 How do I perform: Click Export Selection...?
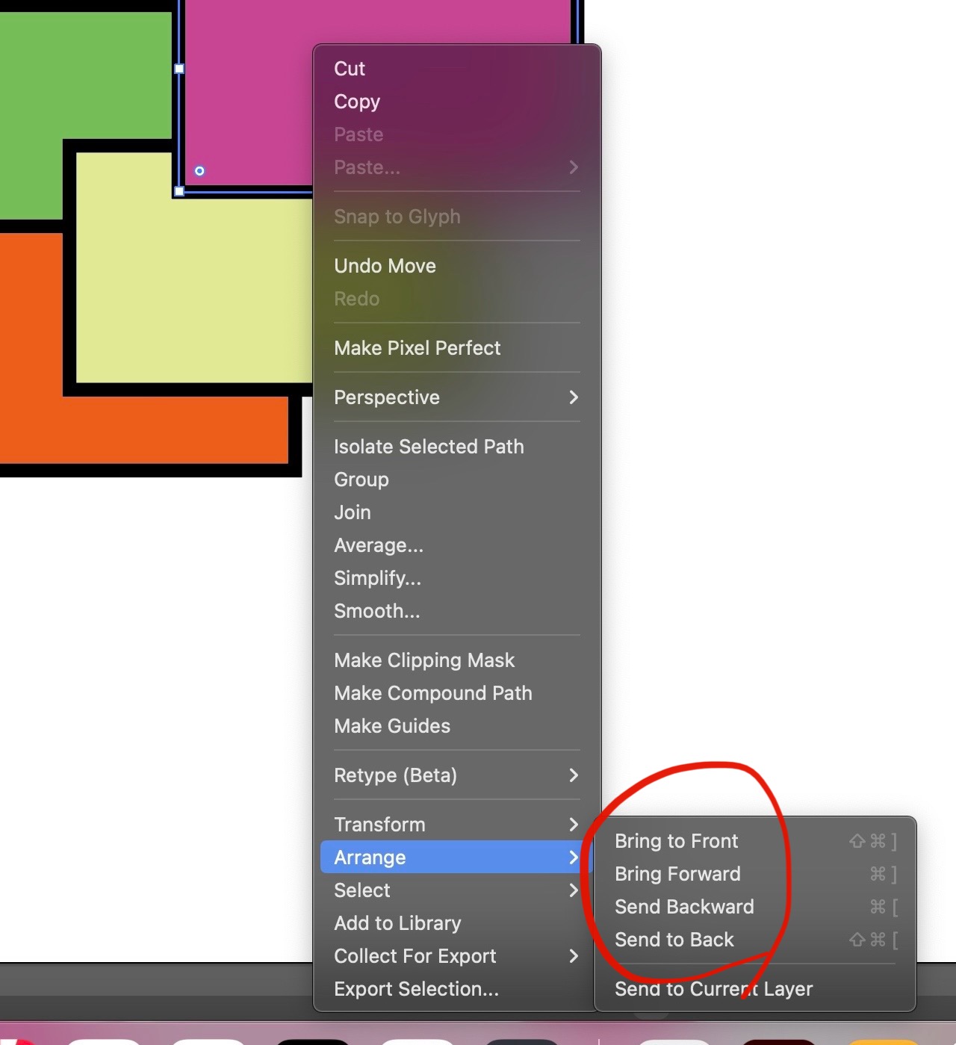(457, 989)
